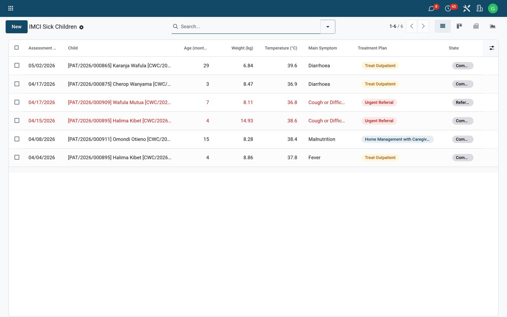Click the Fever symptom cell
Image resolution: width=507 pixels, height=317 pixels.
tap(314, 158)
